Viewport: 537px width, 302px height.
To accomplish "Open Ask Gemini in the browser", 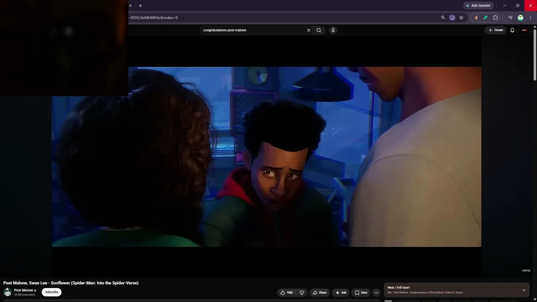I will click(478, 5).
